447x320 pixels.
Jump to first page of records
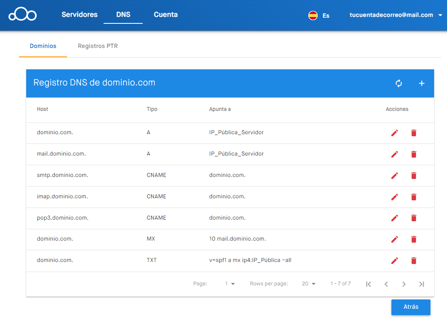click(368, 284)
